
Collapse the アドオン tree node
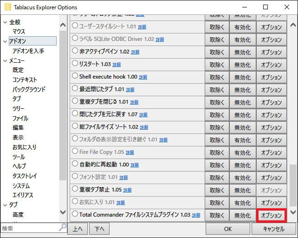(5, 41)
